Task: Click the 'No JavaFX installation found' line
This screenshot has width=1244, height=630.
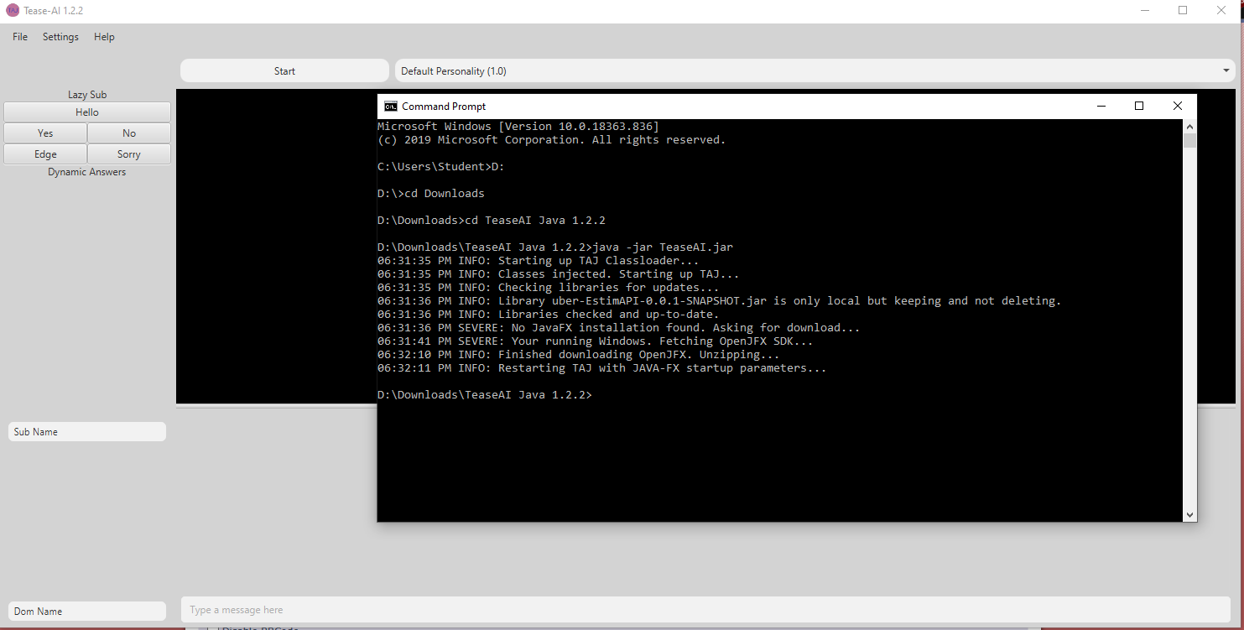Action: [619, 328]
